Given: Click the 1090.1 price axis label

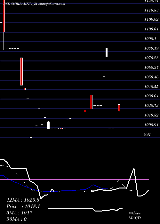Looking at the screenshot, I should pyautogui.click(x=150, y=39).
